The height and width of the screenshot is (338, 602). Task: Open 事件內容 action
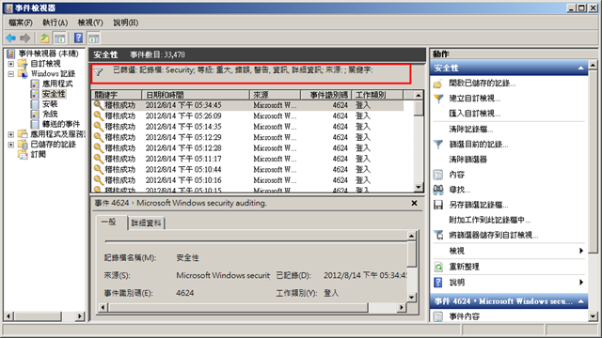tap(464, 316)
